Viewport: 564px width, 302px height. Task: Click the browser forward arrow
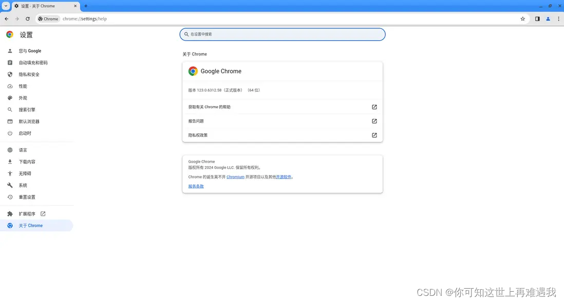[x=17, y=18]
